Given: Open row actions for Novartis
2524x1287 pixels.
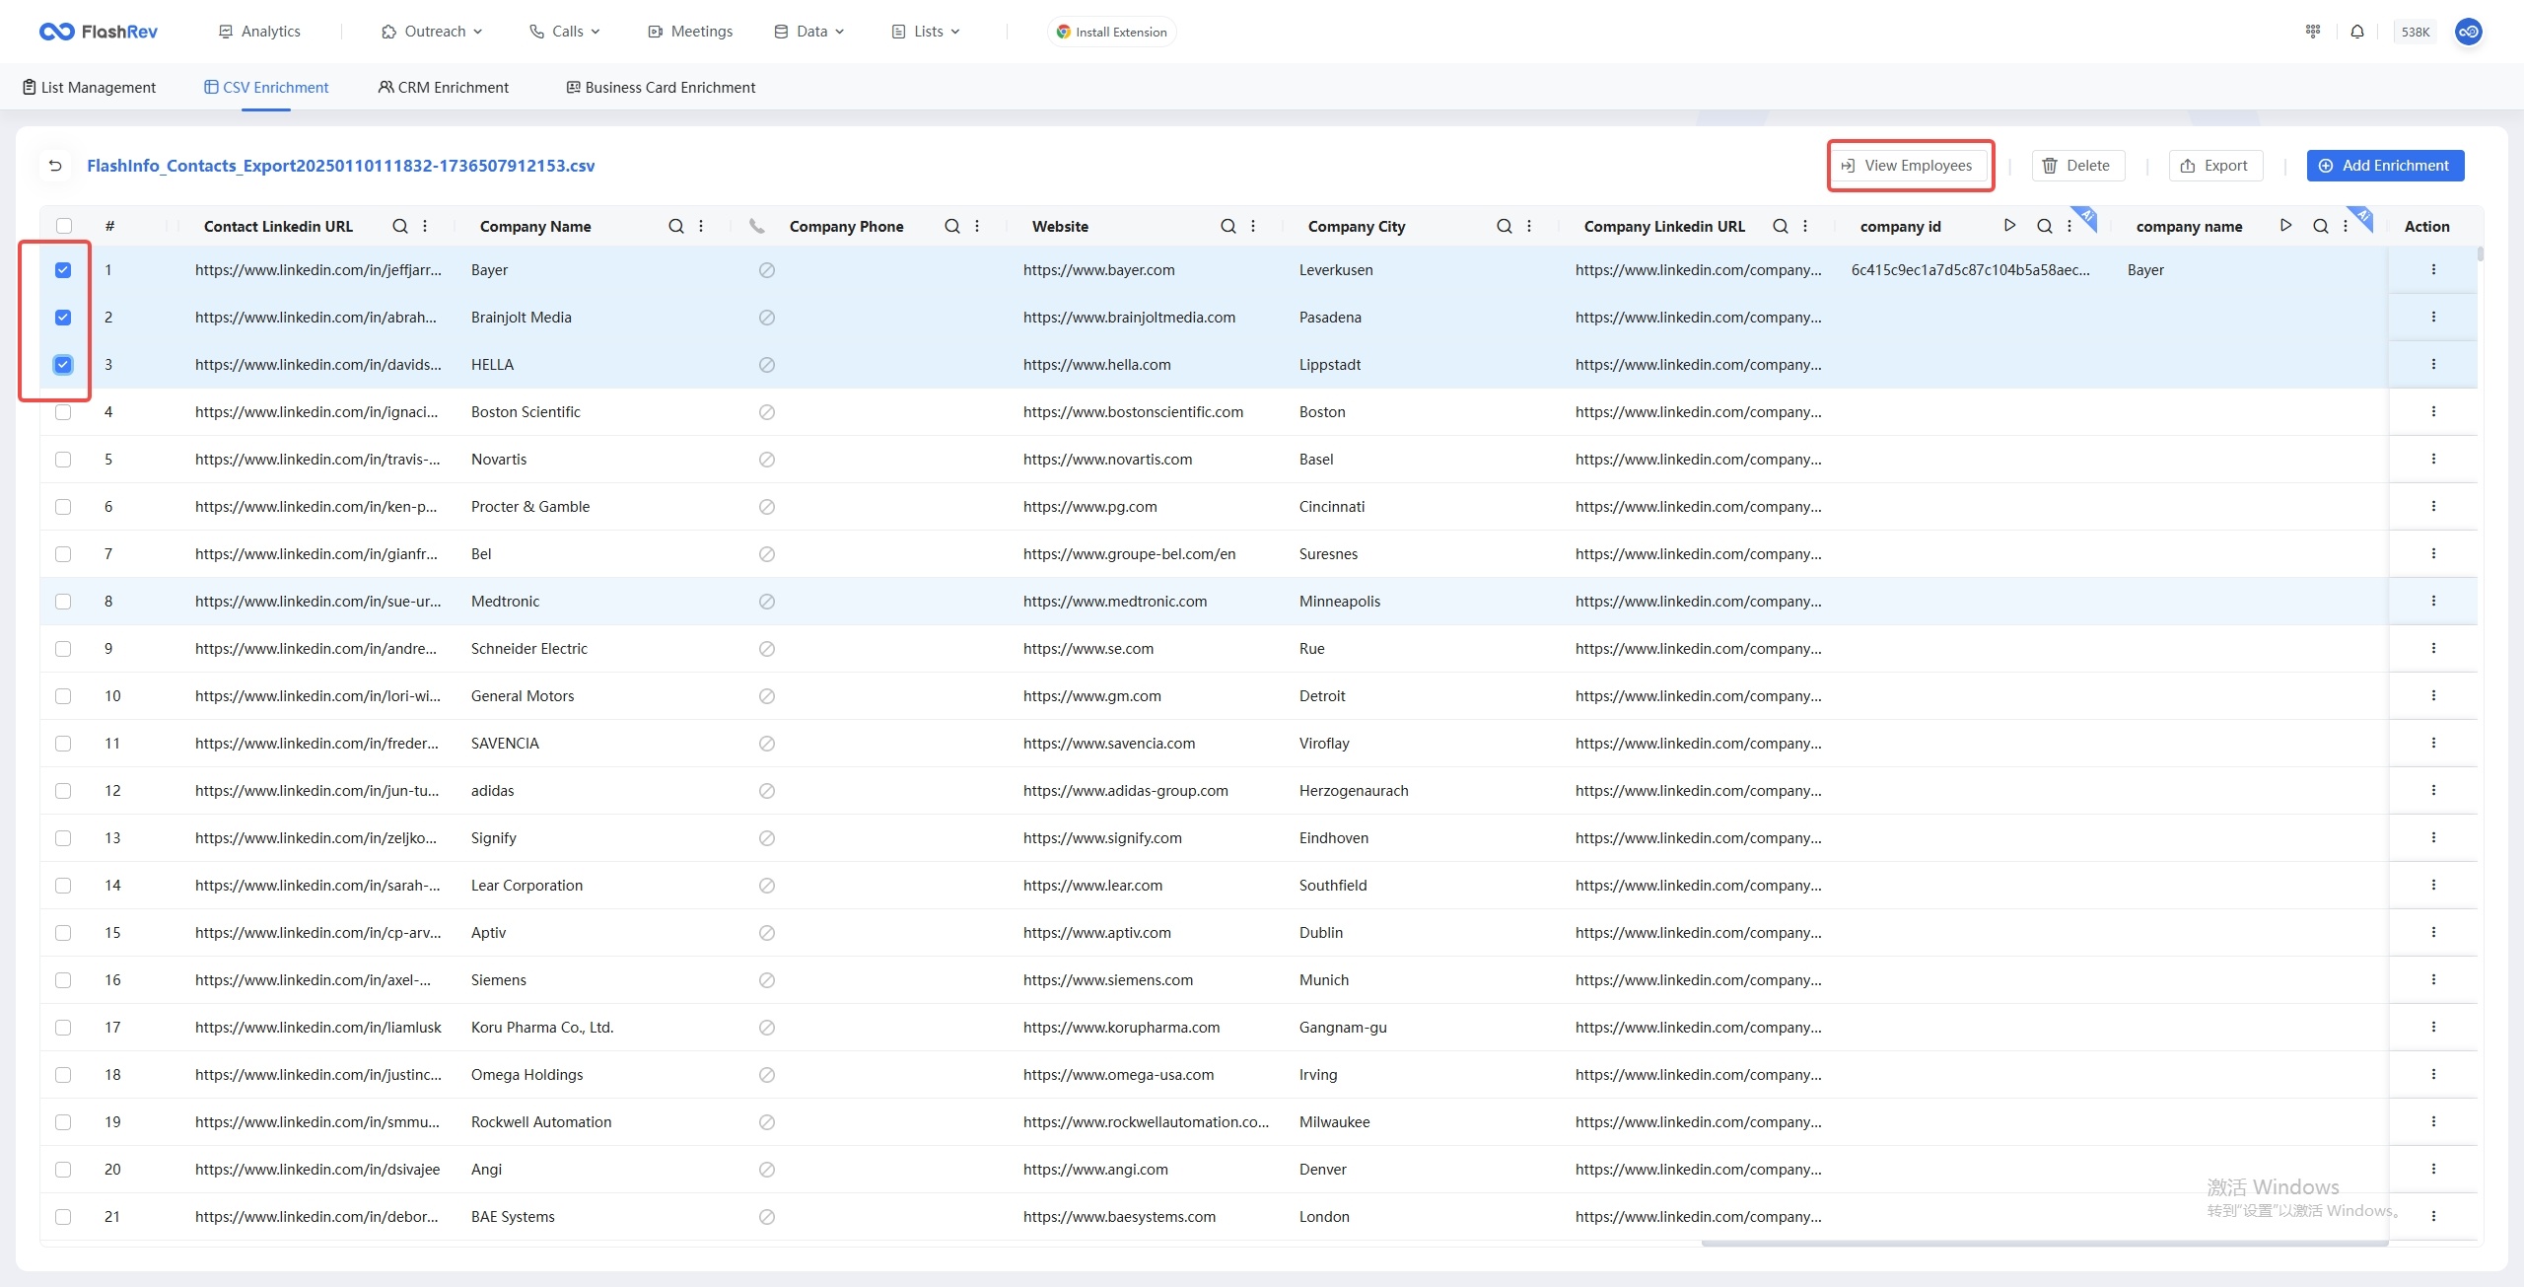Looking at the screenshot, I should pyautogui.click(x=2433, y=459).
